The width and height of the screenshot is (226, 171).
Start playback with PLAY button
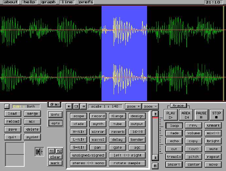tap(171, 115)
